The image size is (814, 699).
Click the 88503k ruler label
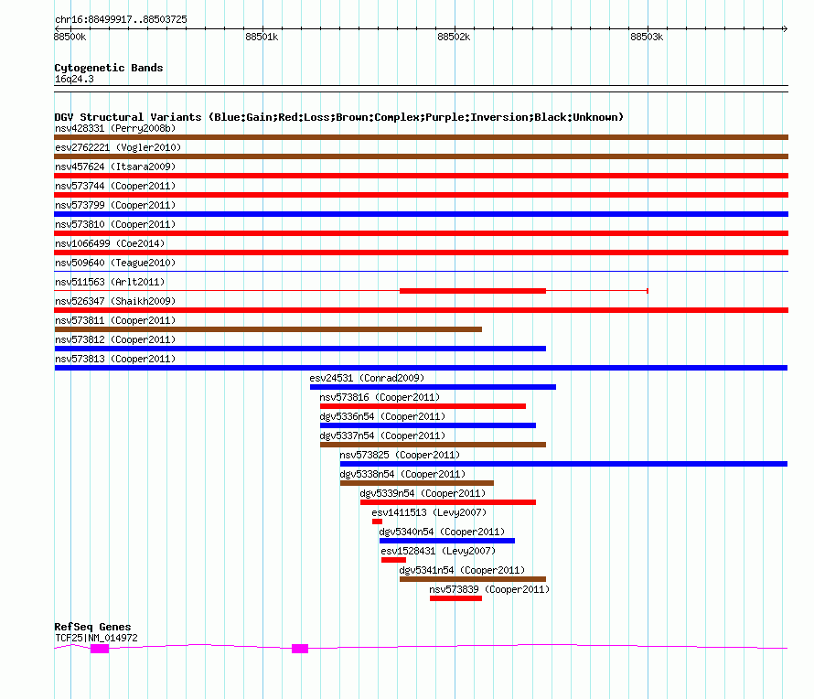pyautogui.click(x=647, y=37)
